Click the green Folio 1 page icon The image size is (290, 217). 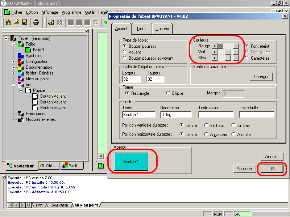click(28, 50)
